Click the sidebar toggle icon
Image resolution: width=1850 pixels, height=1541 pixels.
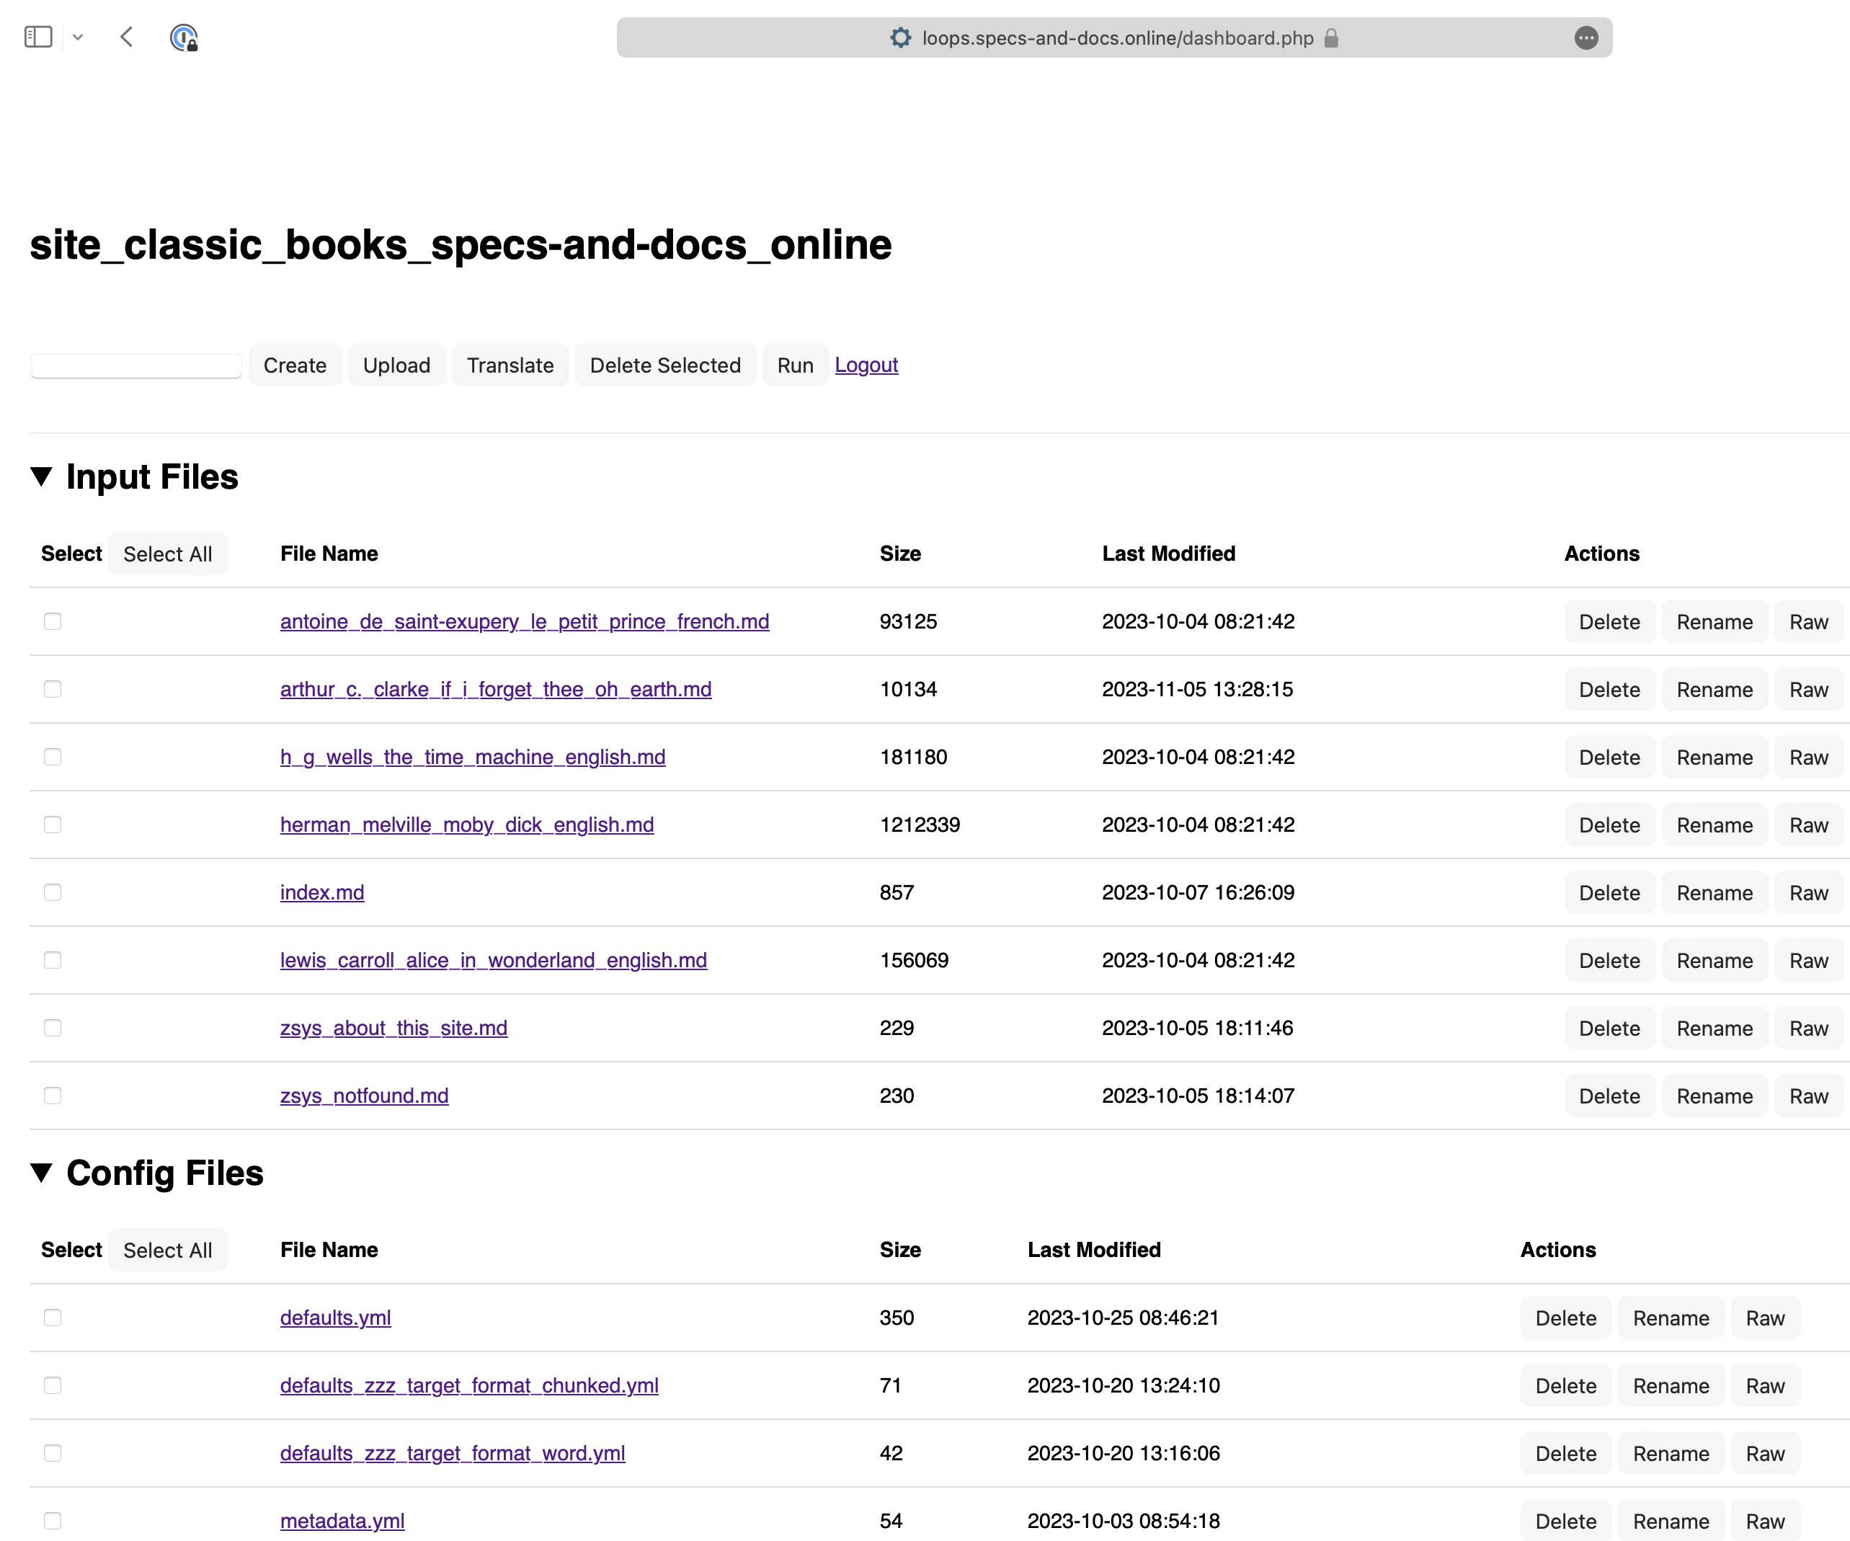point(38,37)
